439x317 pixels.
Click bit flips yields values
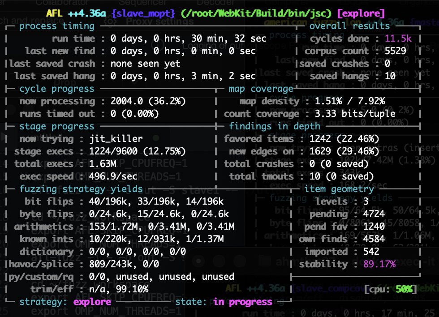pyautogui.click(x=156, y=201)
